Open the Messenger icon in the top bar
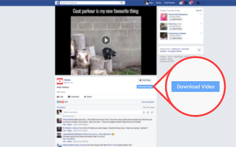 point(186,3)
